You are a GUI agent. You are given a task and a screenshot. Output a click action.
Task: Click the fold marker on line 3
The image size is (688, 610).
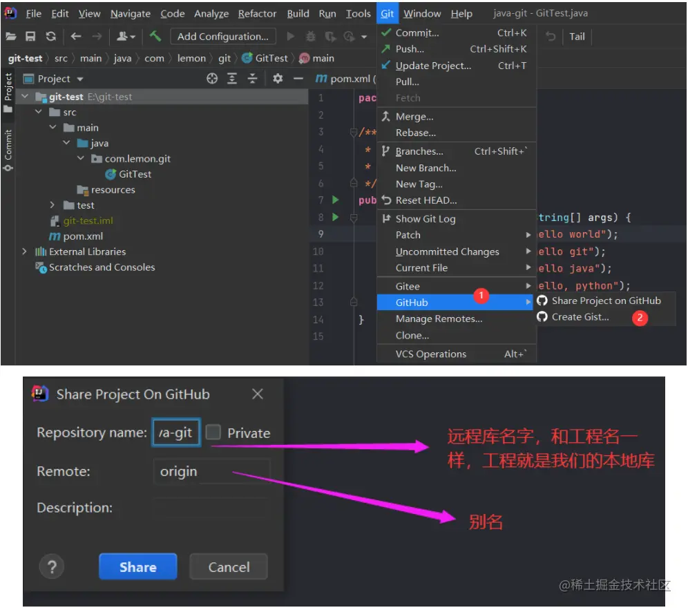[354, 132]
